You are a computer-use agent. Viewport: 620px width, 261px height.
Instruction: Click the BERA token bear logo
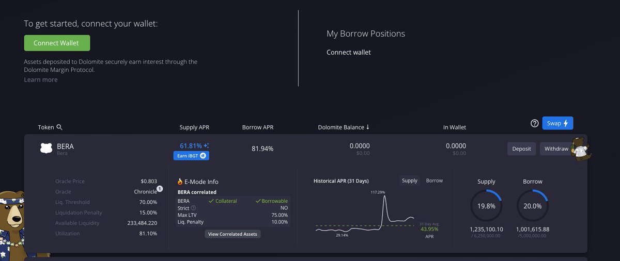[x=47, y=149]
